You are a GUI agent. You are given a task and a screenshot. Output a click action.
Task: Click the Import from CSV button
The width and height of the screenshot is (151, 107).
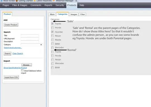pos(11,77)
